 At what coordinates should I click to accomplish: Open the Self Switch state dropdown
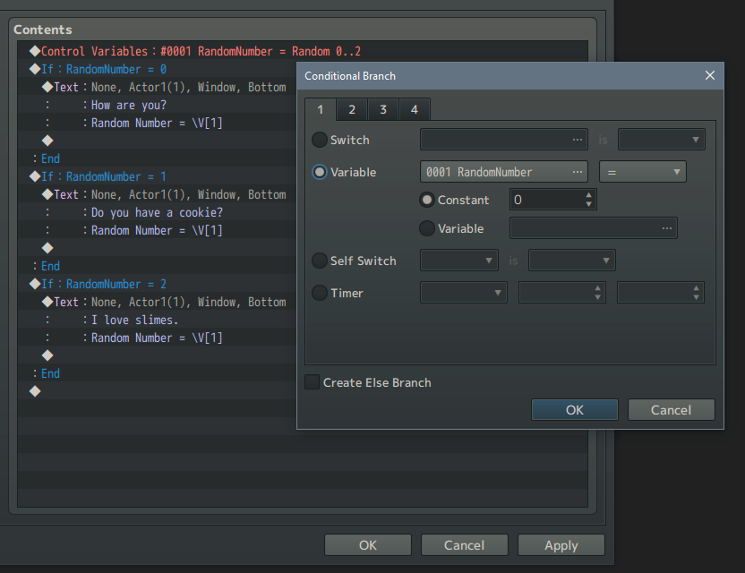click(572, 261)
